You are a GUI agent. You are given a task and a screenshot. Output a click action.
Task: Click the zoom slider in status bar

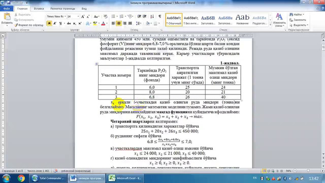309,171
